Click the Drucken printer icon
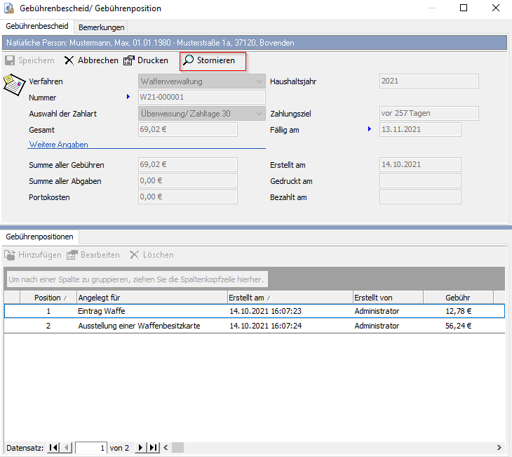Viewport: 512px width, 457px height. [129, 60]
